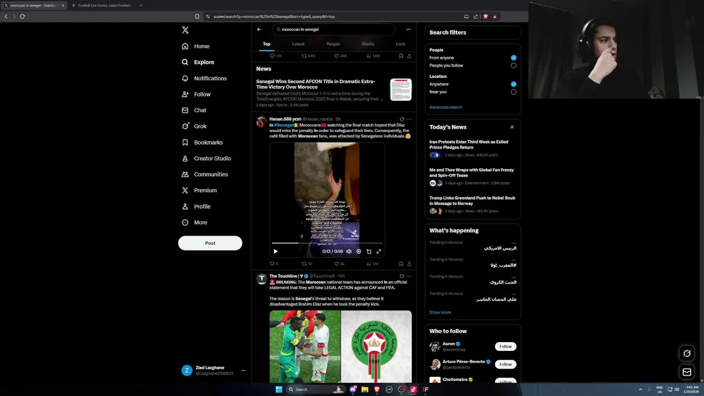Follow Arturo Pérez-Reverte account

point(505,364)
